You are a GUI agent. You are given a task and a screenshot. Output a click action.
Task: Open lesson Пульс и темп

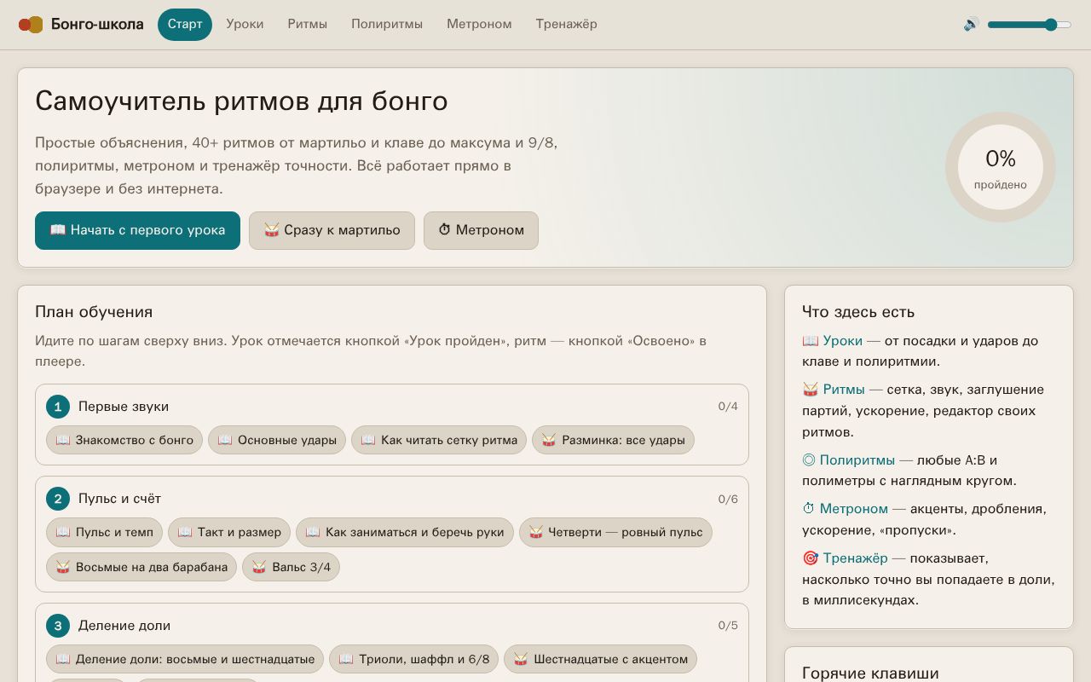point(105,532)
